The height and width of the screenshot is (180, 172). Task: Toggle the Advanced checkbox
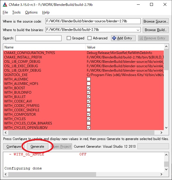[89, 38]
